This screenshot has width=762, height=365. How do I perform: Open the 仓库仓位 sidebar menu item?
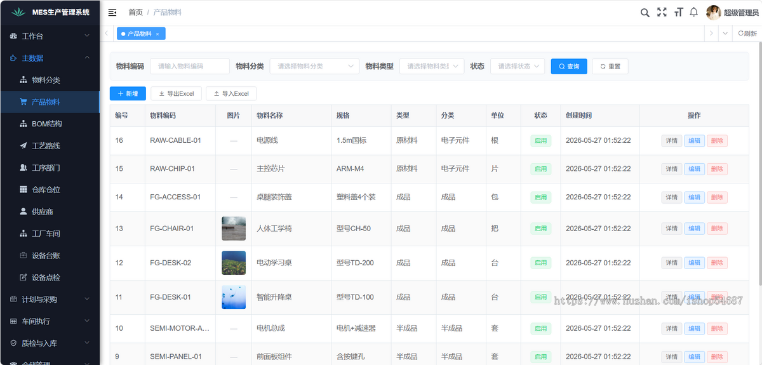pos(50,189)
